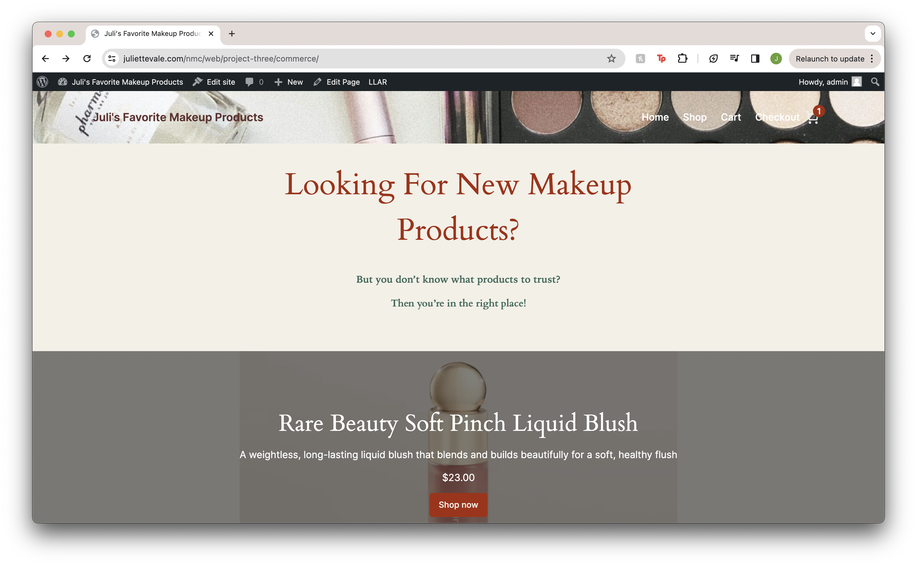Click Edit site in admin bar
The width and height of the screenshot is (917, 566).
coord(214,81)
